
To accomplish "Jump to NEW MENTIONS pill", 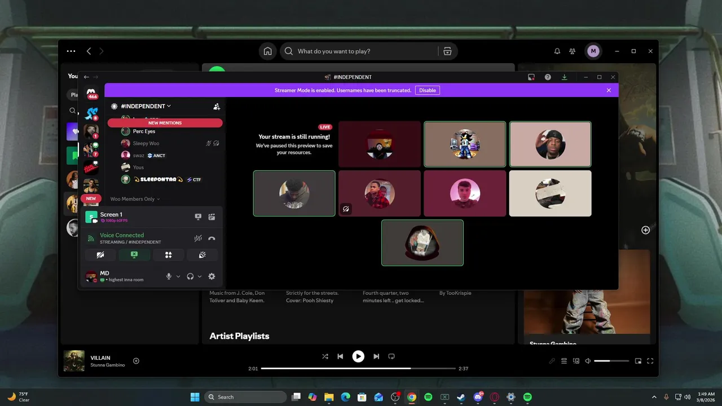I will coord(165,122).
